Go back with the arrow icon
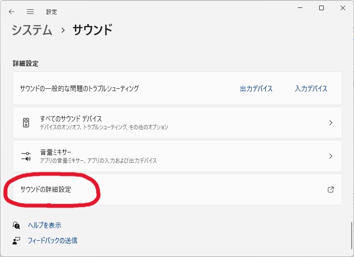This screenshot has height=257, width=354. coord(11,12)
